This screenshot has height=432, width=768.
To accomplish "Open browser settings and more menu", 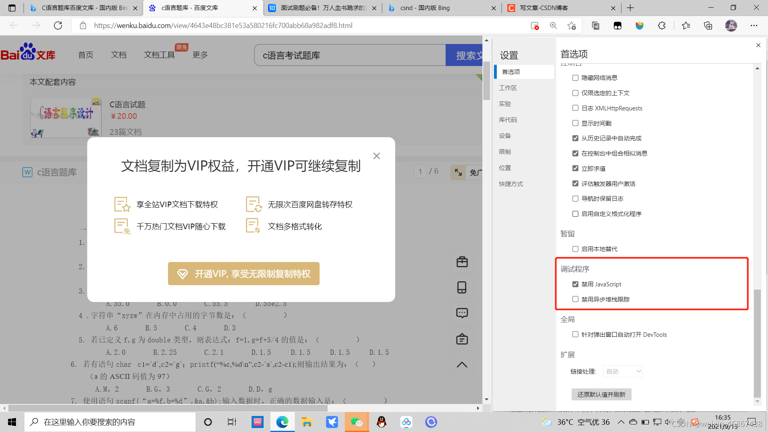I will (754, 26).
